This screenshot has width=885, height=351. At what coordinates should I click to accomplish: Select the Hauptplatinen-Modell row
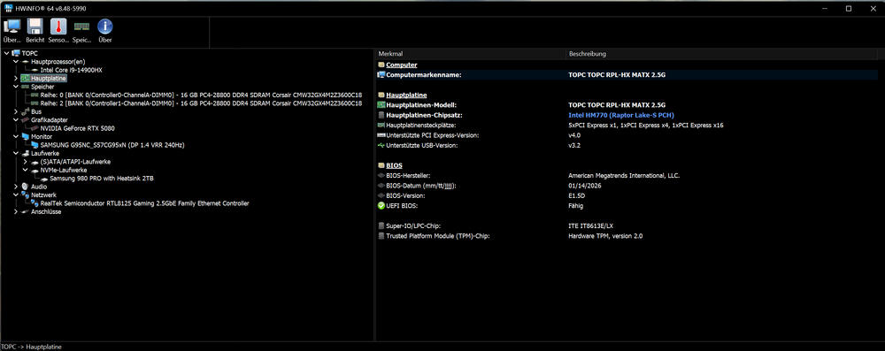(x=627, y=105)
